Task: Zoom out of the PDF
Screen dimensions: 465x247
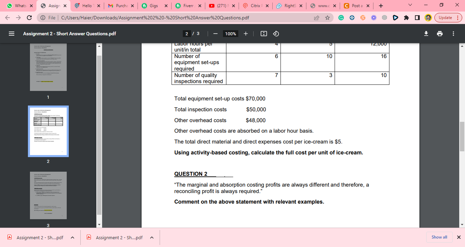Action: 216,34
